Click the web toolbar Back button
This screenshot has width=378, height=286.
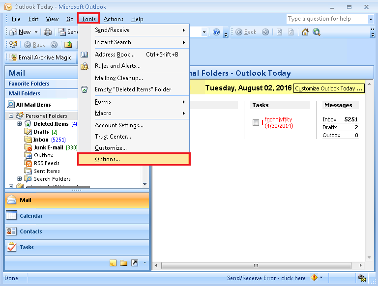point(246,32)
